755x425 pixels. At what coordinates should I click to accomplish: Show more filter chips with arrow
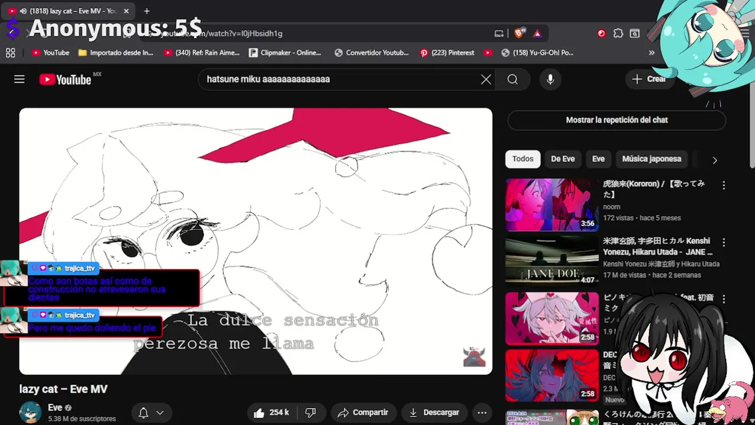click(715, 160)
